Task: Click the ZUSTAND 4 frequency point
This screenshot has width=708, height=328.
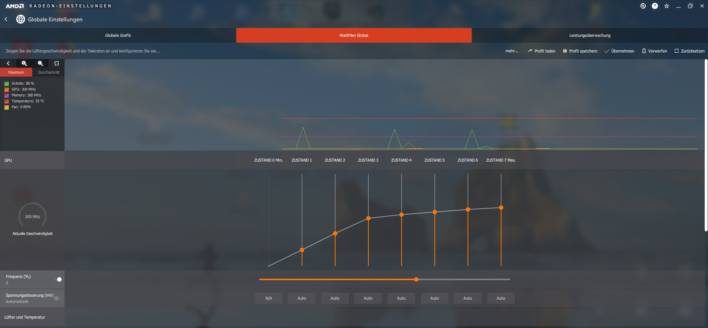Action: 402,215
